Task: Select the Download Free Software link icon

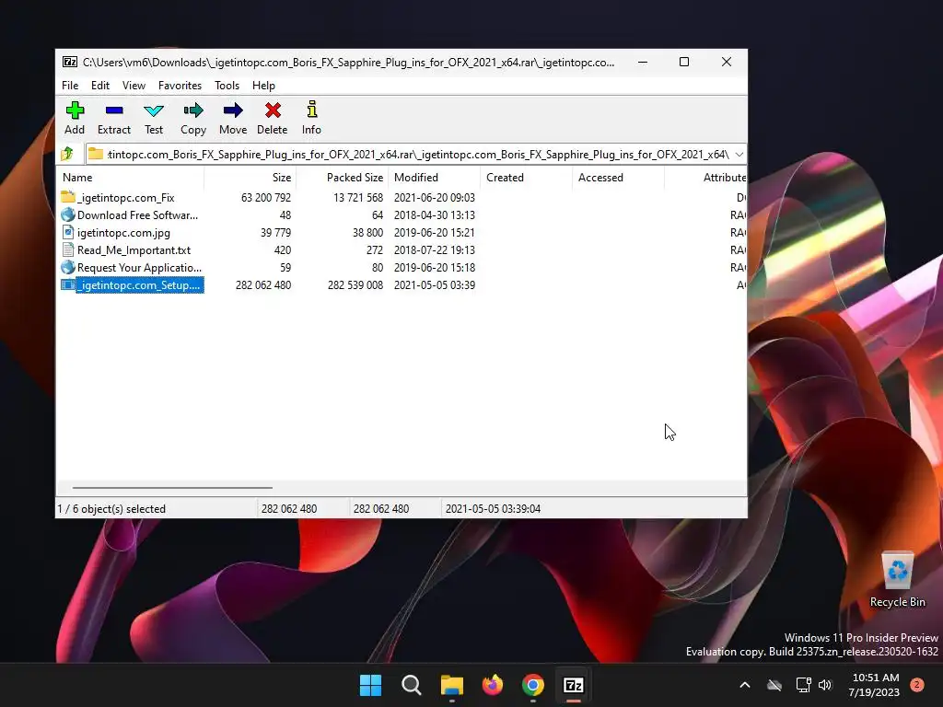Action: click(68, 214)
